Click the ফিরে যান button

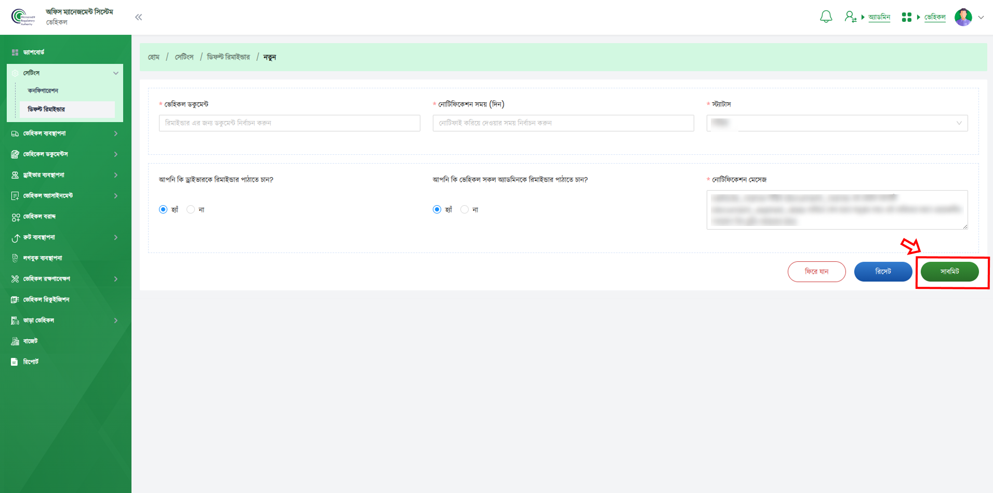[x=816, y=272]
